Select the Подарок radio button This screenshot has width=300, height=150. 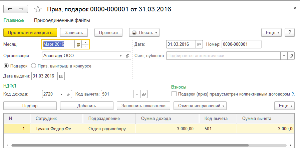click(6, 66)
